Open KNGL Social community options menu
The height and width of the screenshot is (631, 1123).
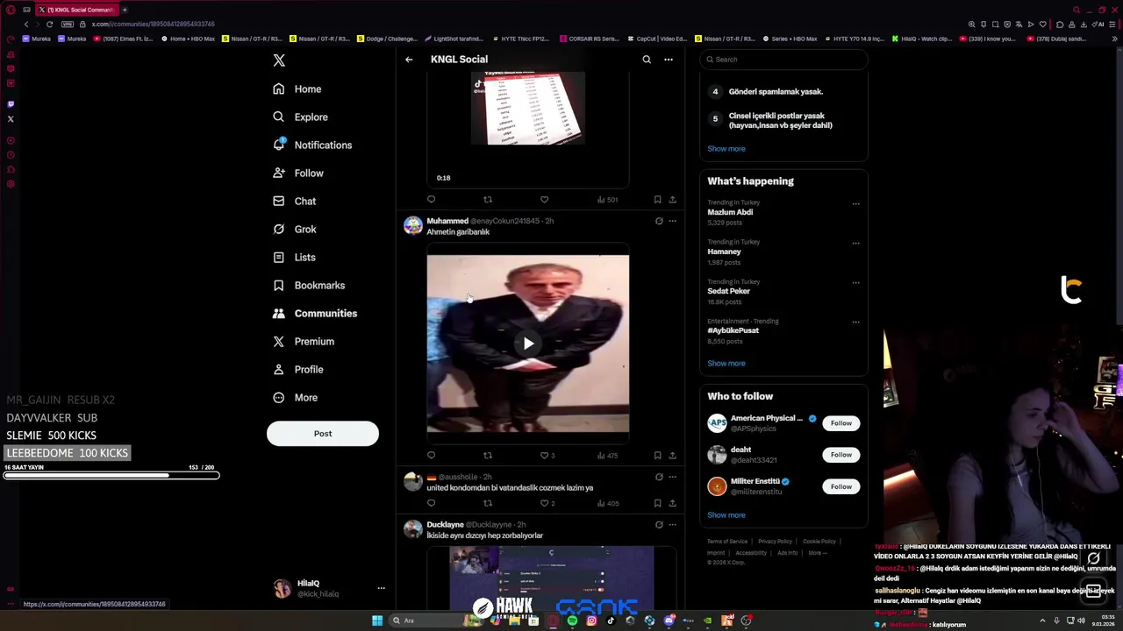(669, 60)
